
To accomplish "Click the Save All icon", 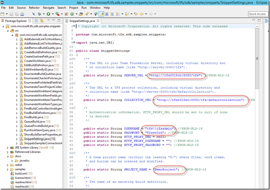I will [17, 14].
